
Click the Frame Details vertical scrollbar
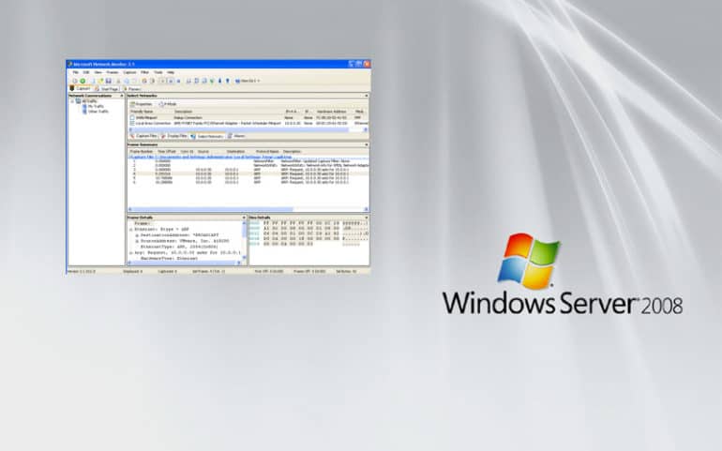pyautogui.click(x=244, y=240)
